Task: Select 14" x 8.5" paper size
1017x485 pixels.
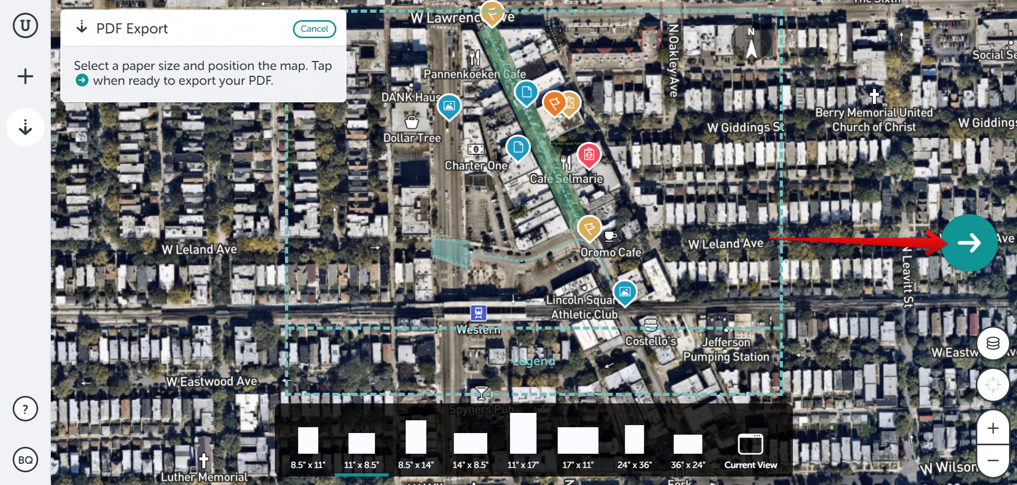Action: [470, 449]
